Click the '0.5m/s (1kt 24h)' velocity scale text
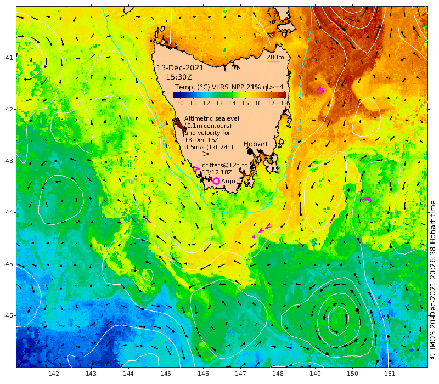Image resolution: width=439 pixels, height=384 pixels. (x=209, y=147)
